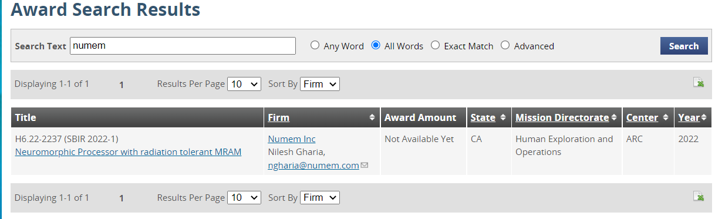
Task: Click the State column sort arrows
Action: pyautogui.click(x=504, y=117)
